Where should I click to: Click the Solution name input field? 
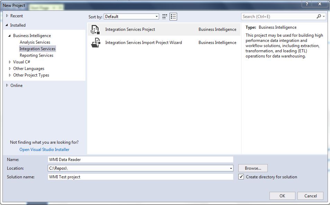tap(140, 177)
